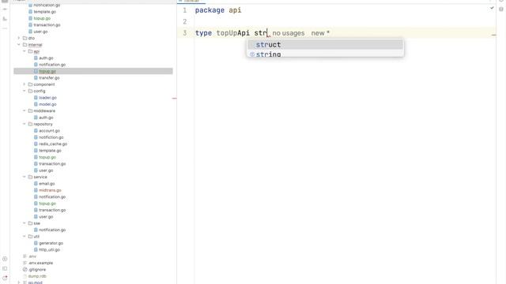Expand the component folder

pos(25,84)
